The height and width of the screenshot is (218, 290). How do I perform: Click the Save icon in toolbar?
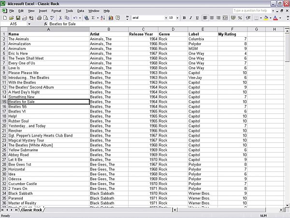17,18
